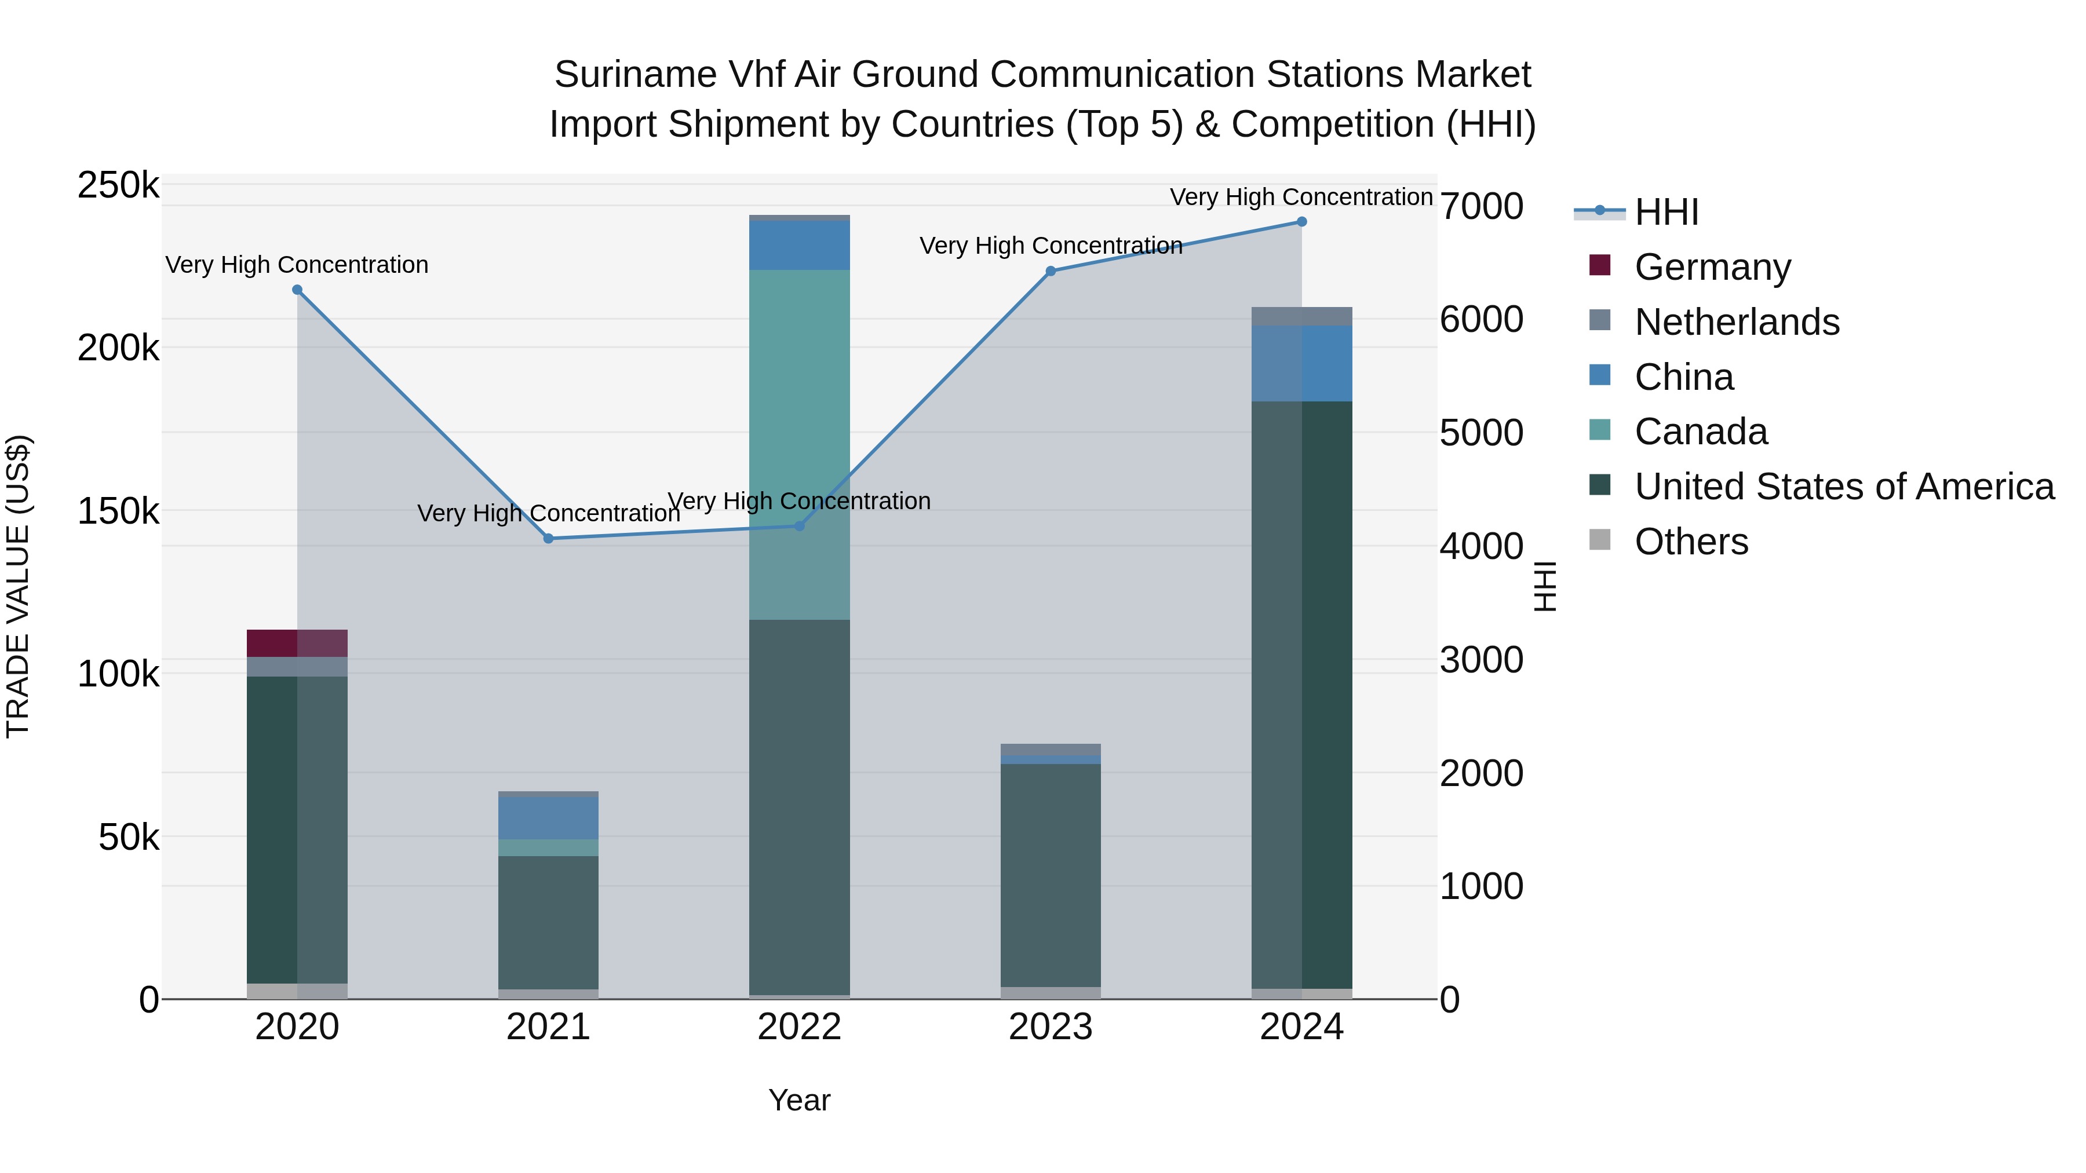Click the HHI data point for 2022
The image size is (2086, 1173).
coord(799,526)
